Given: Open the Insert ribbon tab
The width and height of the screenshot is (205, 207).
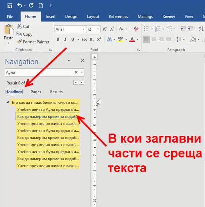Looking at the screenshot, I should pos(51,16).
